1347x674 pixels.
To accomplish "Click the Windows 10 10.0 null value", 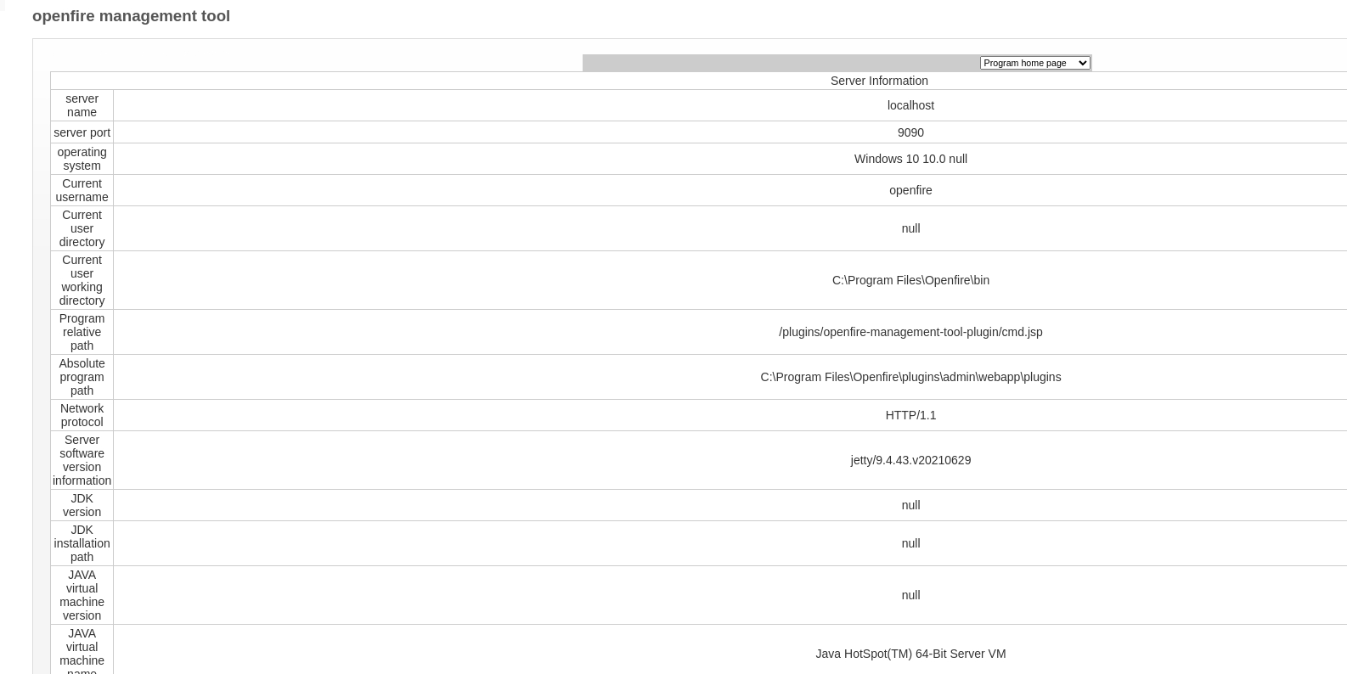I will 910,159.
